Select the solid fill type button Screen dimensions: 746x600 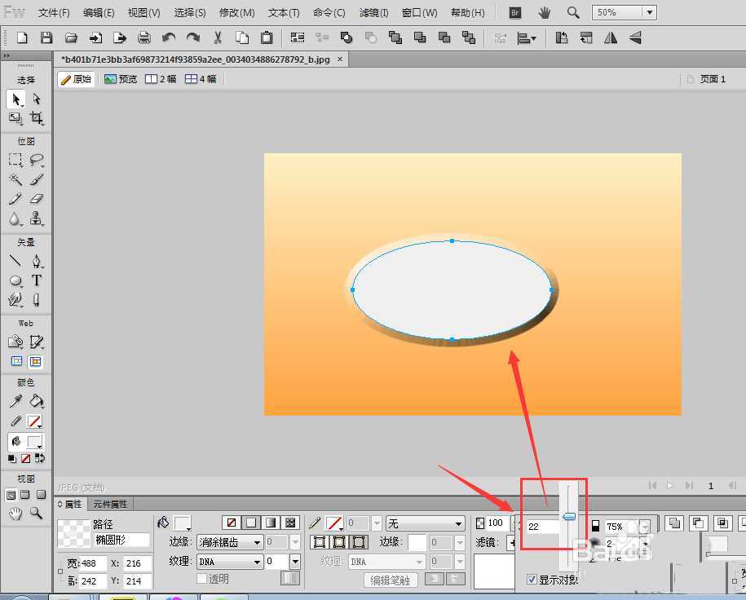[251, 523]
